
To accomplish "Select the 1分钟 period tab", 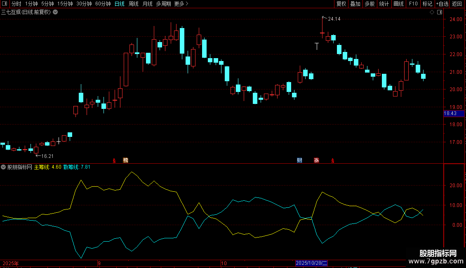I will click(x=31, y=4).
